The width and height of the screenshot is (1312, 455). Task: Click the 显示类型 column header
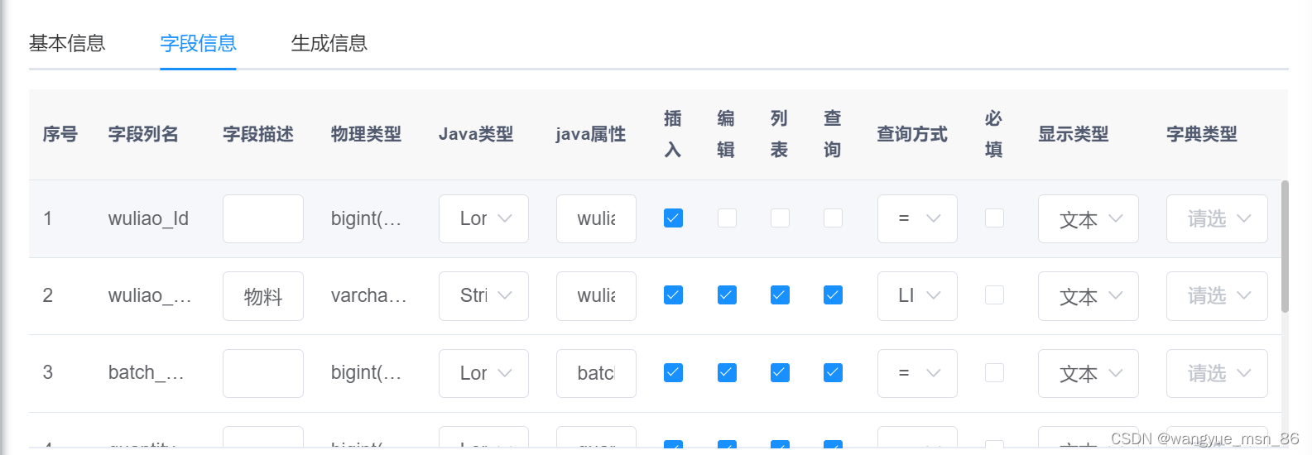pyautogui.click(x=1074, y=134)
